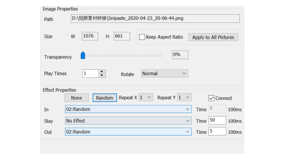Click the Out Time field showing 5

pos(217,131)
